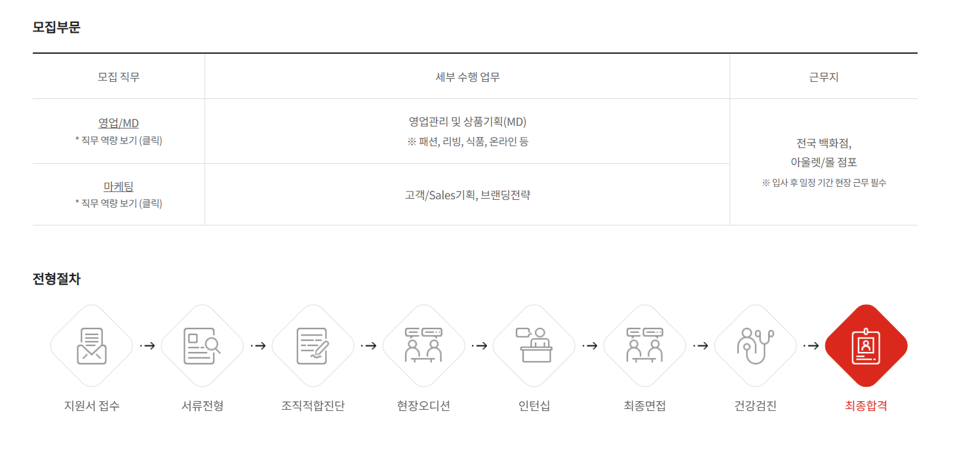Click the 서류전형 document search icon
The height and width of the screenshot is (449, 957).
tap(202, 346)
